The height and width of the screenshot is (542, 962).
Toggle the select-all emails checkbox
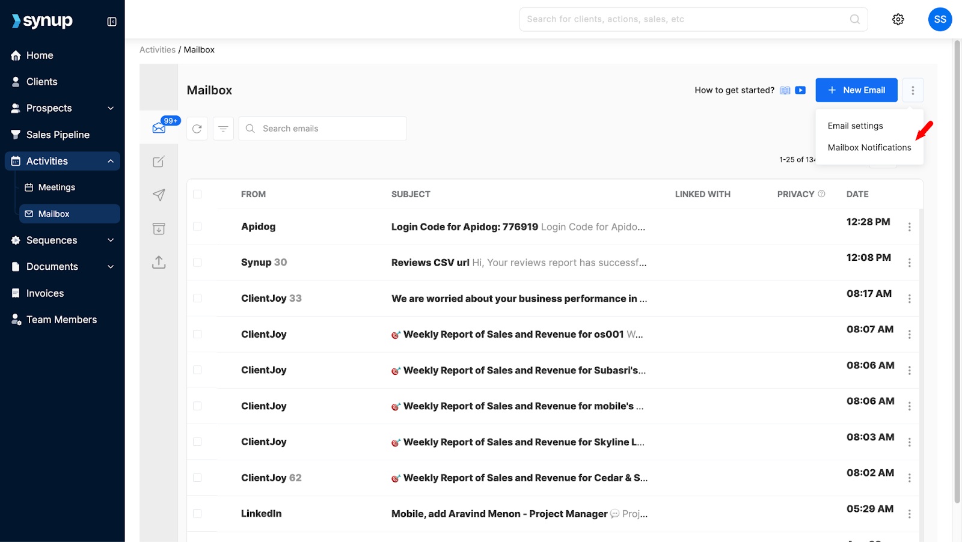pos(197,194)
